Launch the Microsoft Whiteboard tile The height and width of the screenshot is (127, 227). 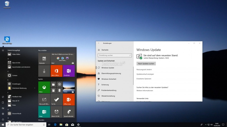pyautogui.click(x=44, y=100)
